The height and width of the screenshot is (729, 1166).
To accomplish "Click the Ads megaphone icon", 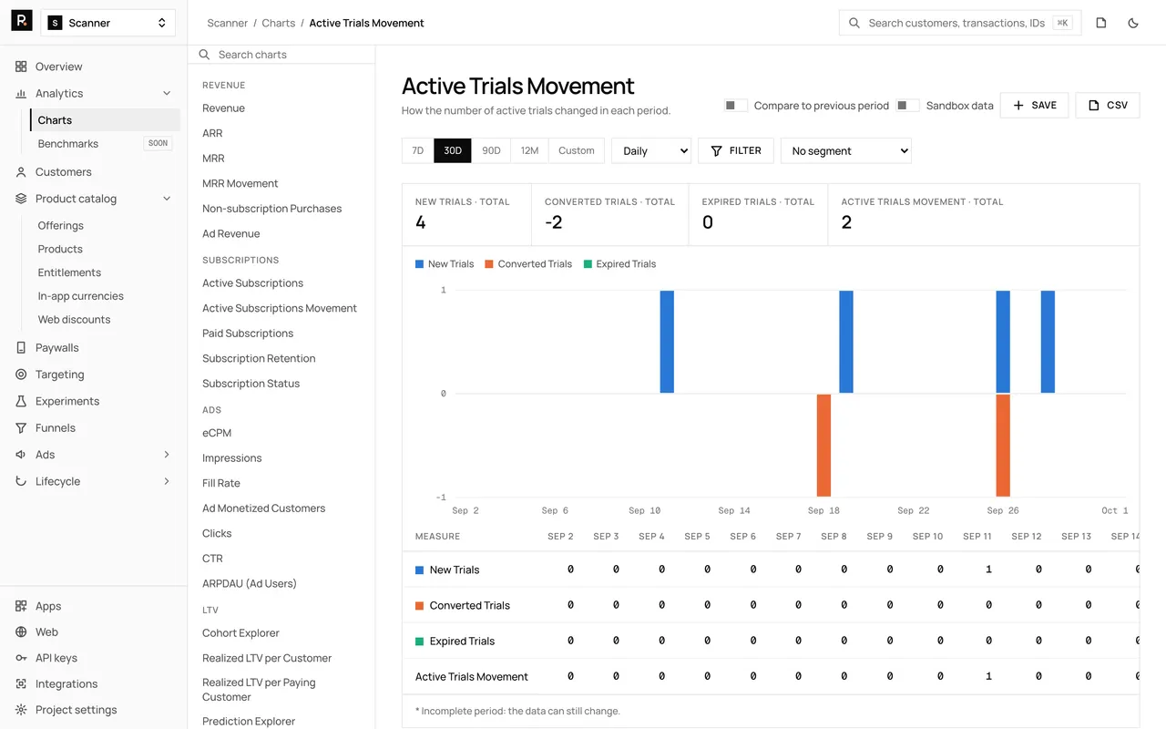I will [21, 455].
